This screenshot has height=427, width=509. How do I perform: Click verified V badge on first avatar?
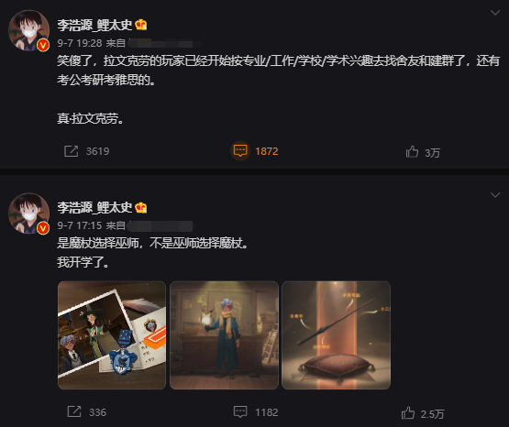point(43,45)
